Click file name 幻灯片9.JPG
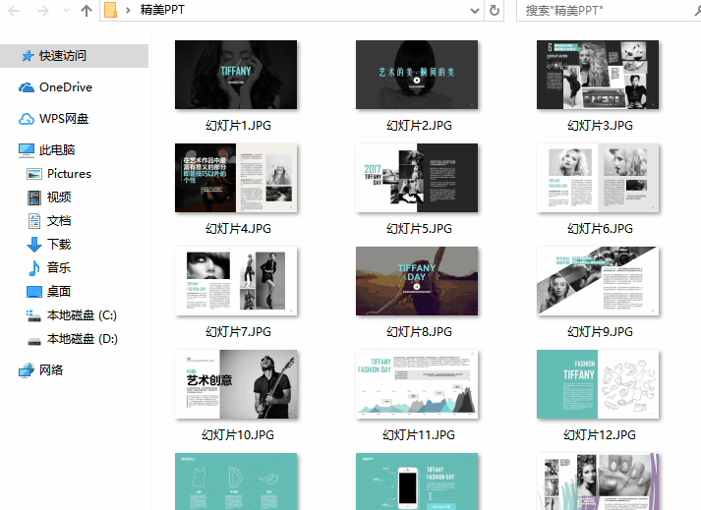 [x=600, y=332]
